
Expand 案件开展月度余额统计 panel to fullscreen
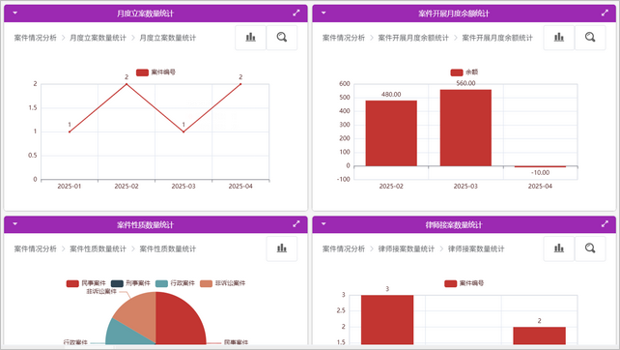click(x=605, y=14)
